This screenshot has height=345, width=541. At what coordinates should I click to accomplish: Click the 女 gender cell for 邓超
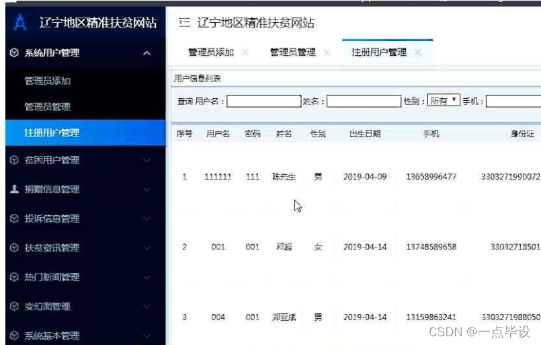(x=318, y=247)
